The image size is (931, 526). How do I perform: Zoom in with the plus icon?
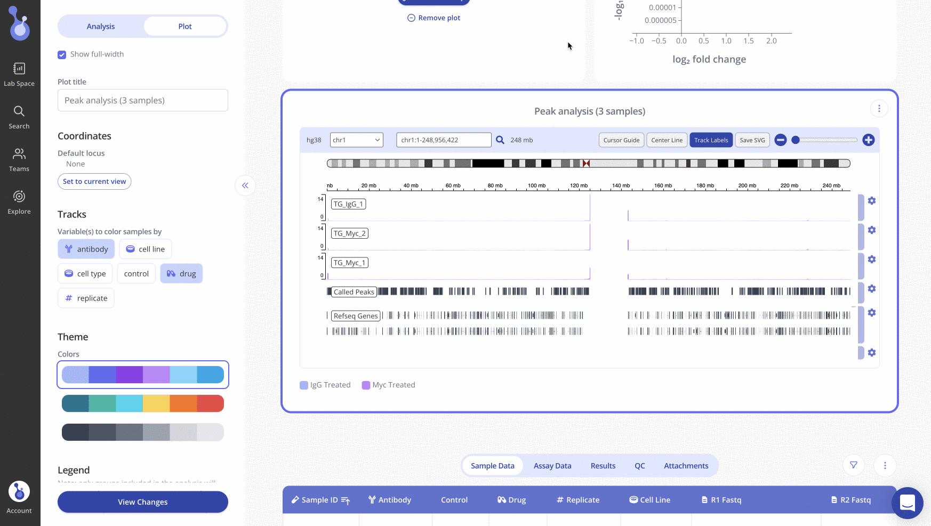(x=868, y=140)
